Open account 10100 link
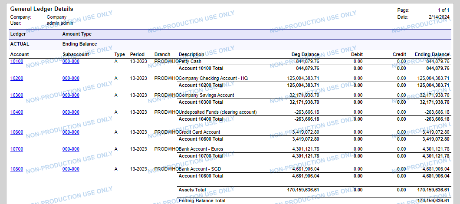Viewport: 460px width, 204px height. click(x=16, y=62)
